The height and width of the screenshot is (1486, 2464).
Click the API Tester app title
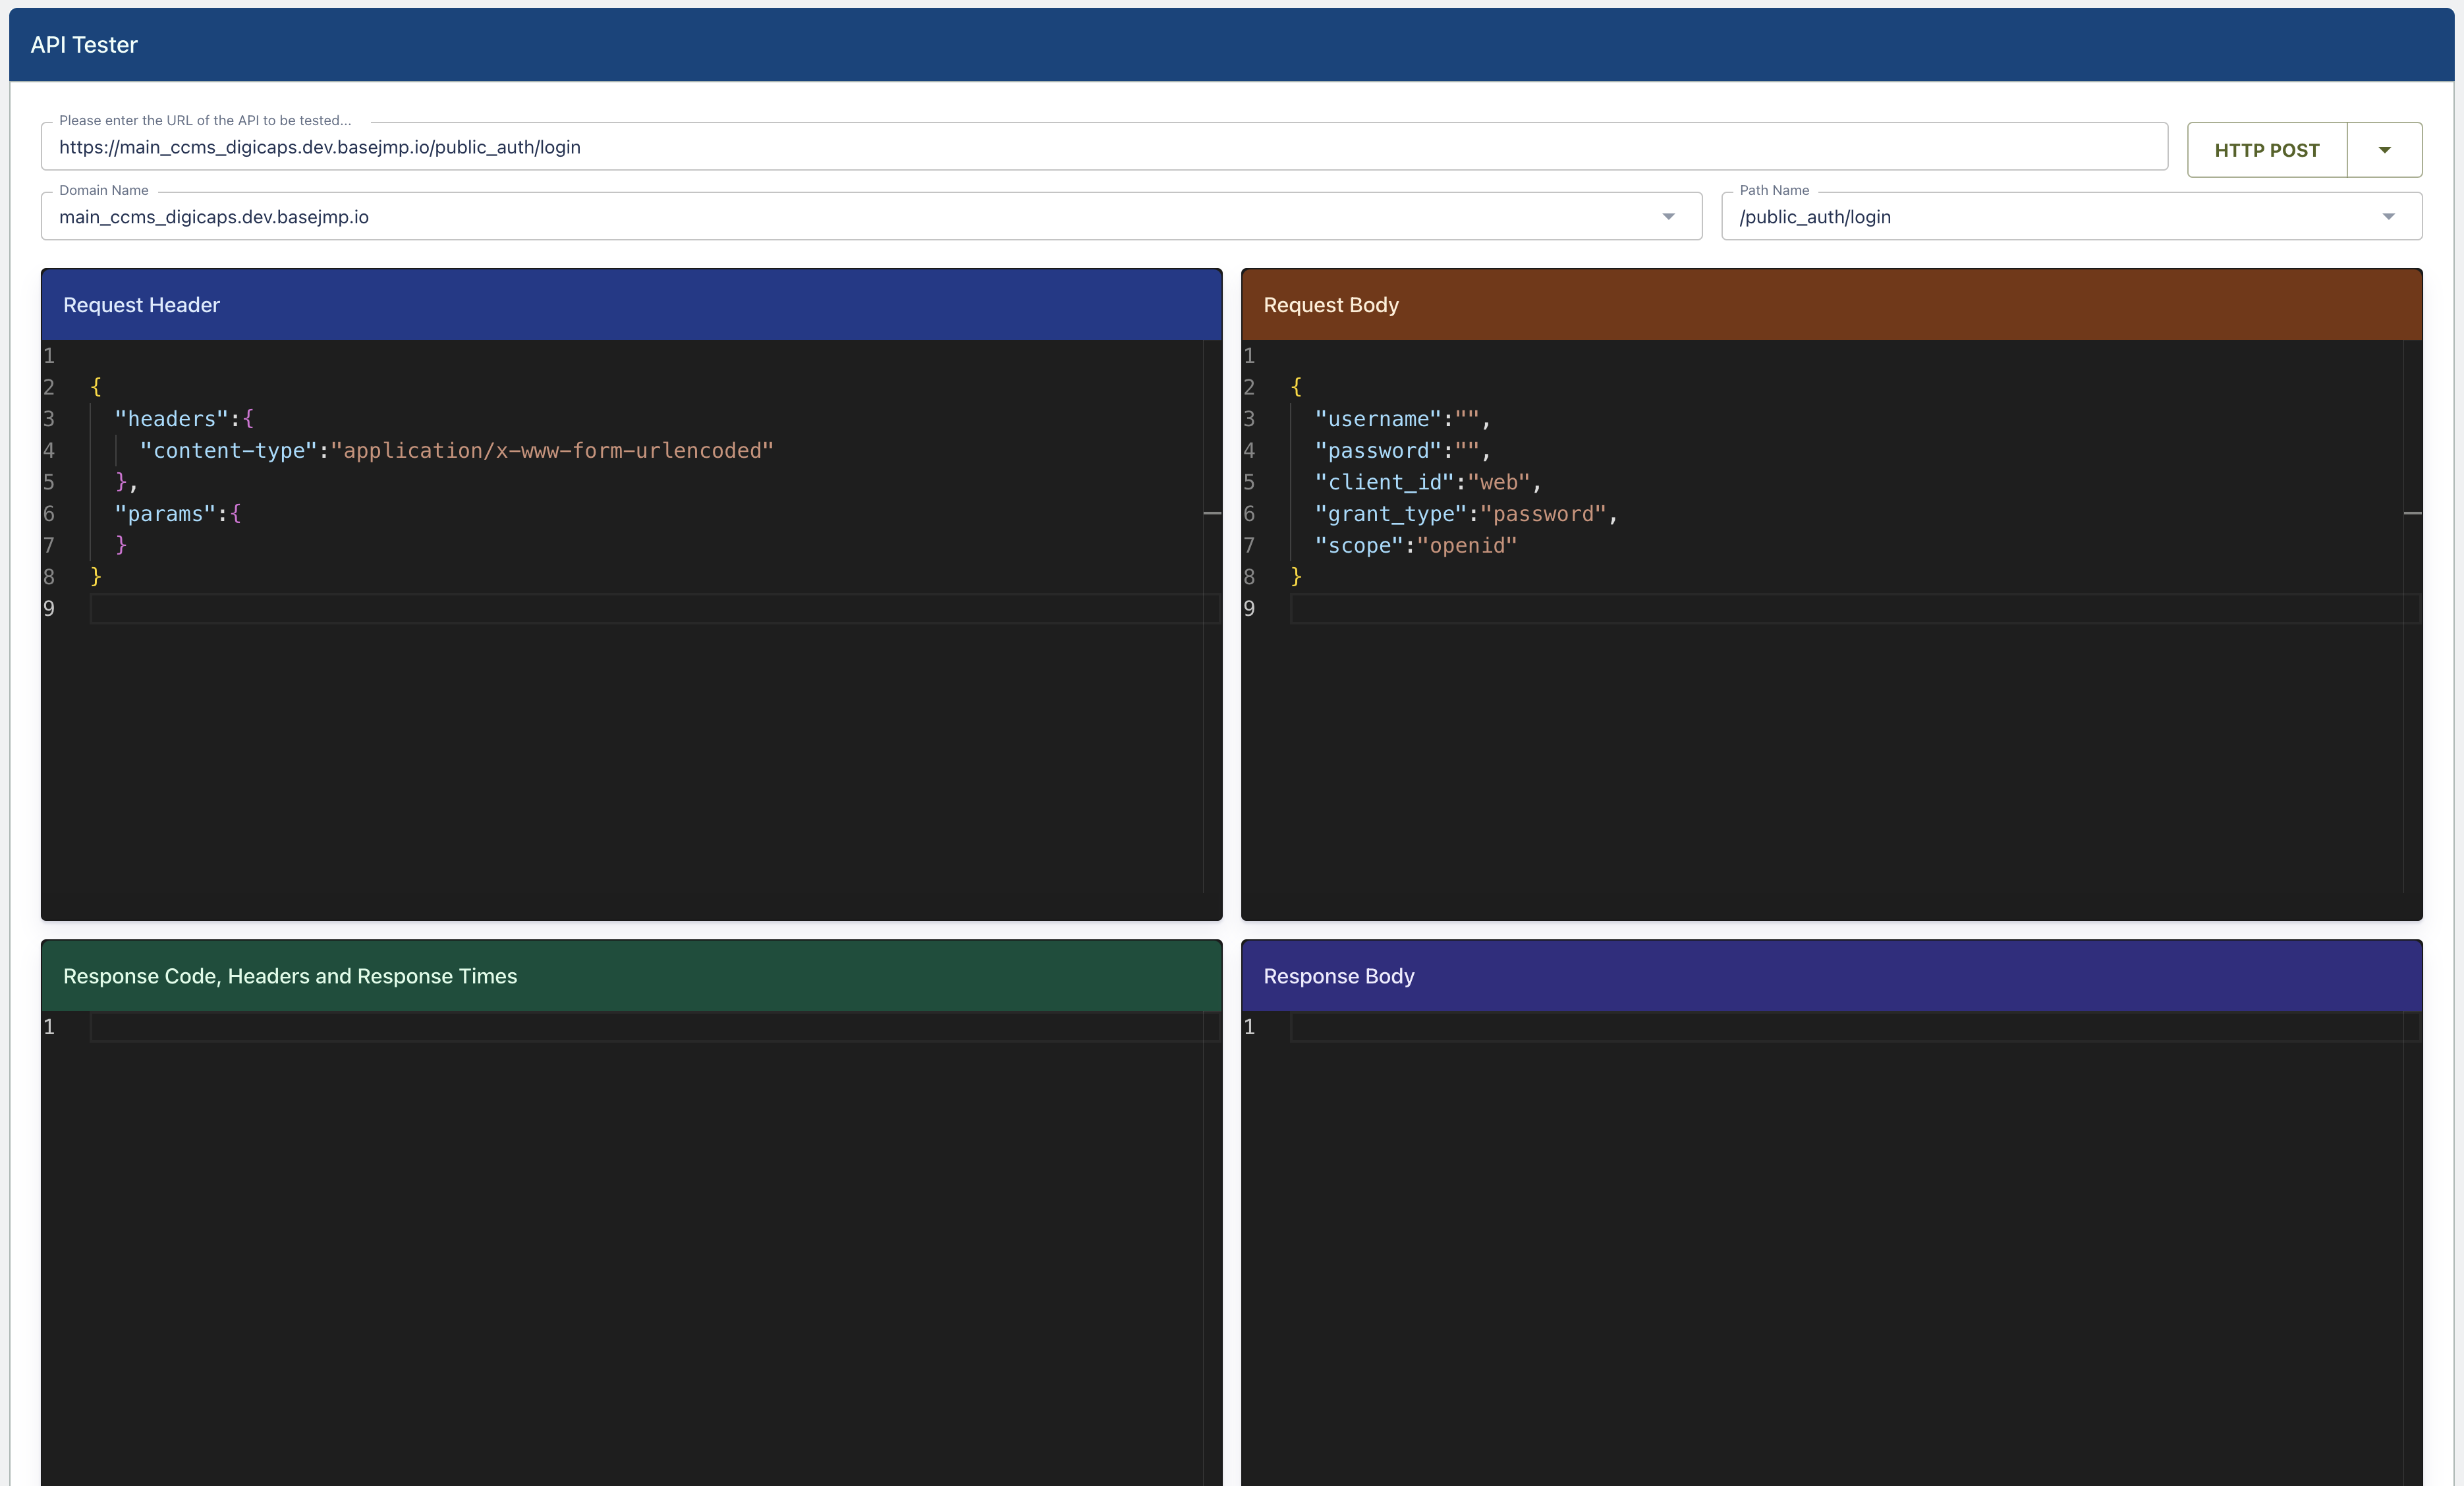[x=84, y=45]
